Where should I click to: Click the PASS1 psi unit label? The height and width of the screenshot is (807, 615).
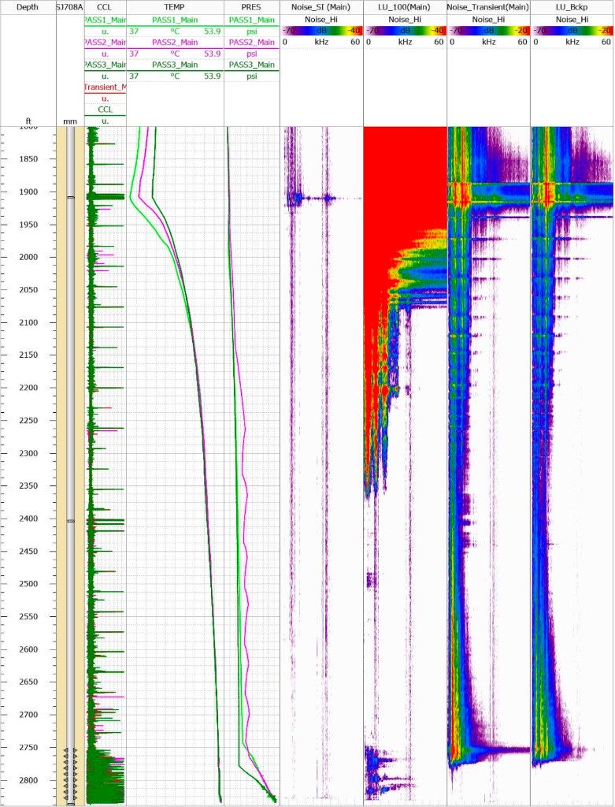pos(251,32)
